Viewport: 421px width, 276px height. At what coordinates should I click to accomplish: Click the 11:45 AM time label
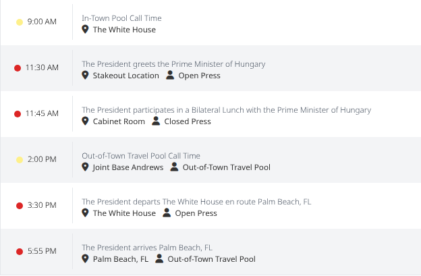coord(42,113)
